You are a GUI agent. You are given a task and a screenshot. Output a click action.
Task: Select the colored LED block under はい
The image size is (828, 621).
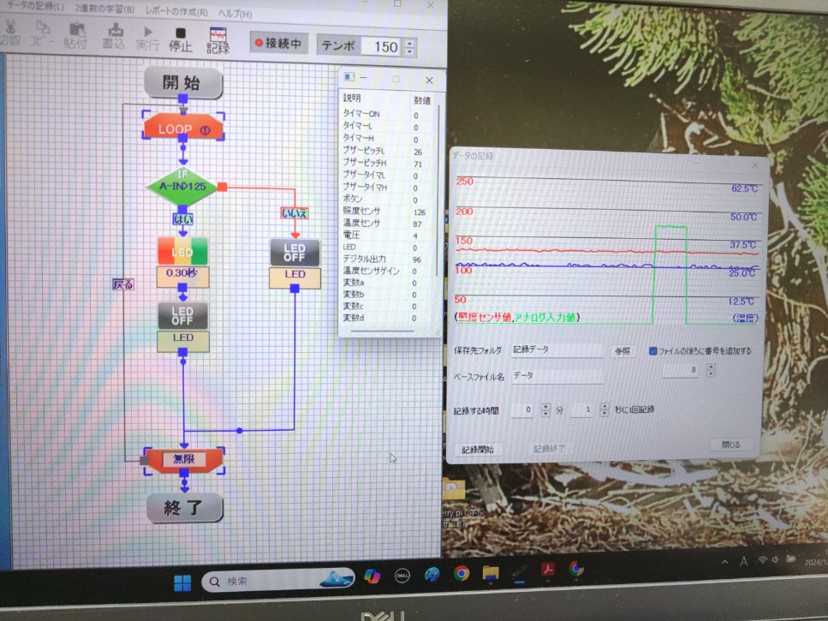(182, 251)
